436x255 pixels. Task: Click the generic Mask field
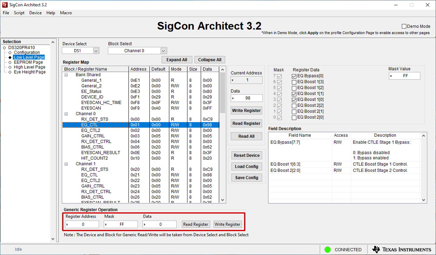pyautogui.click(x=121, y=224)
